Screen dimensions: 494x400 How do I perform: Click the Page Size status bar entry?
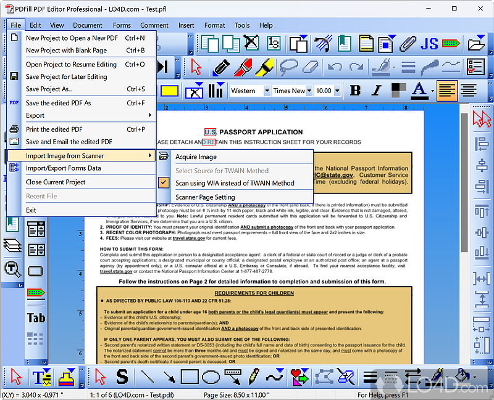pos(237,395)
